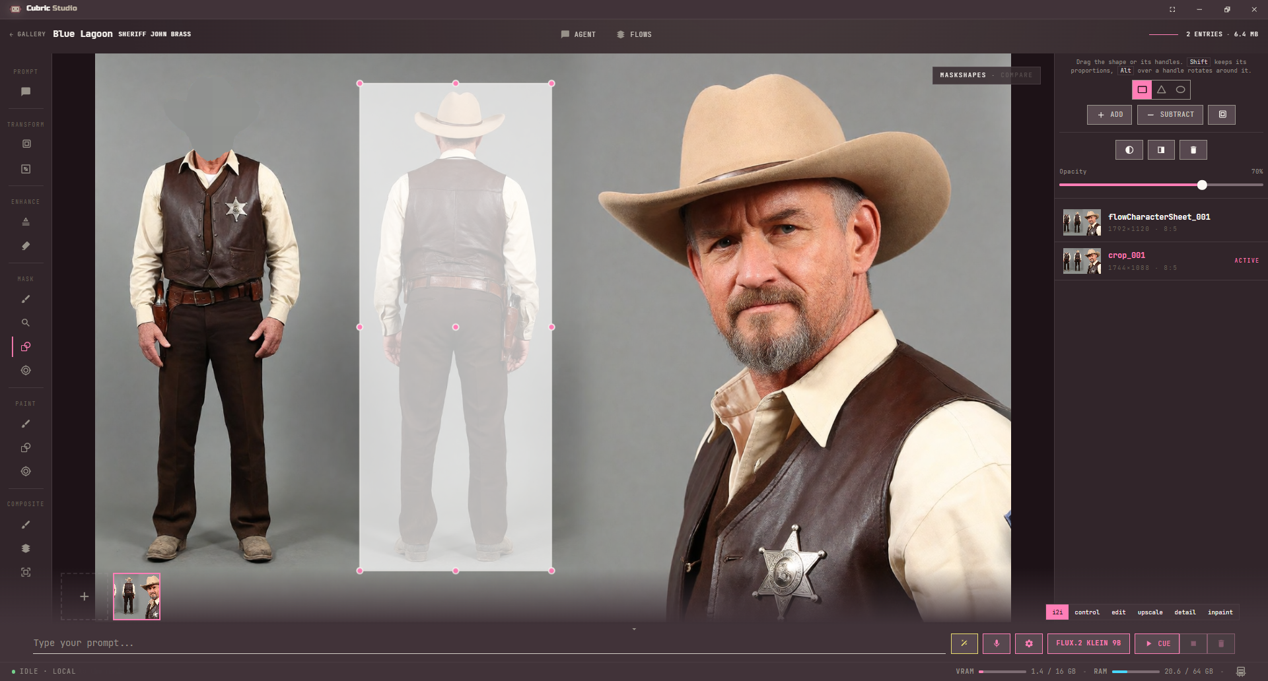Select the Enhance upscale triangle-lines icon
The height and width of the screenshot is (681, 1268).
pyautogui.click(x=26, y=221)
